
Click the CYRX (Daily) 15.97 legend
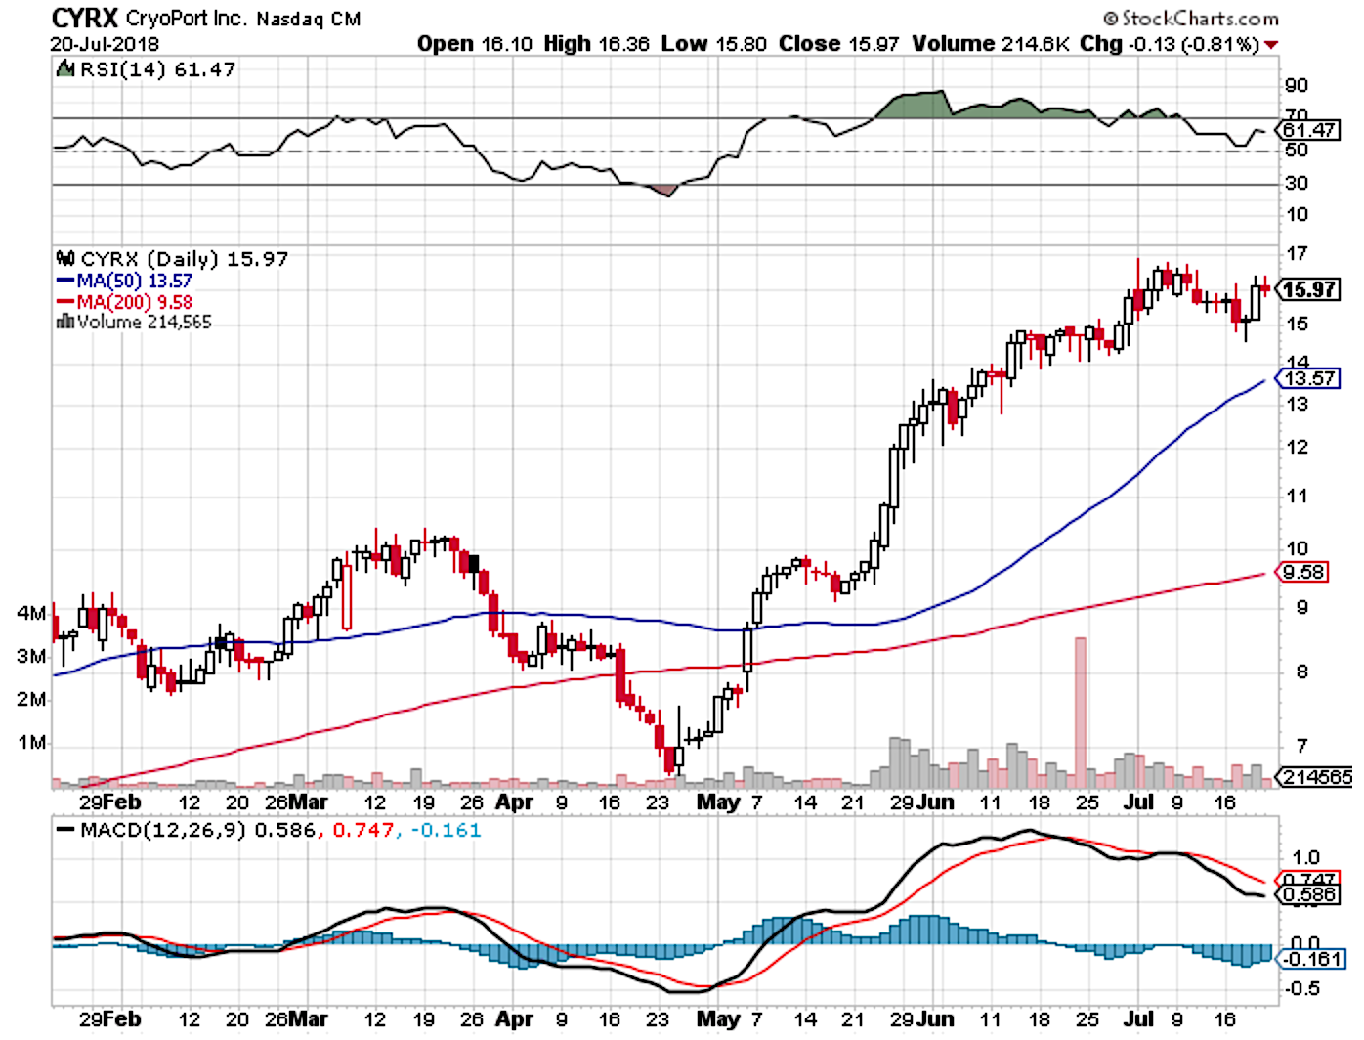point(184,259)
